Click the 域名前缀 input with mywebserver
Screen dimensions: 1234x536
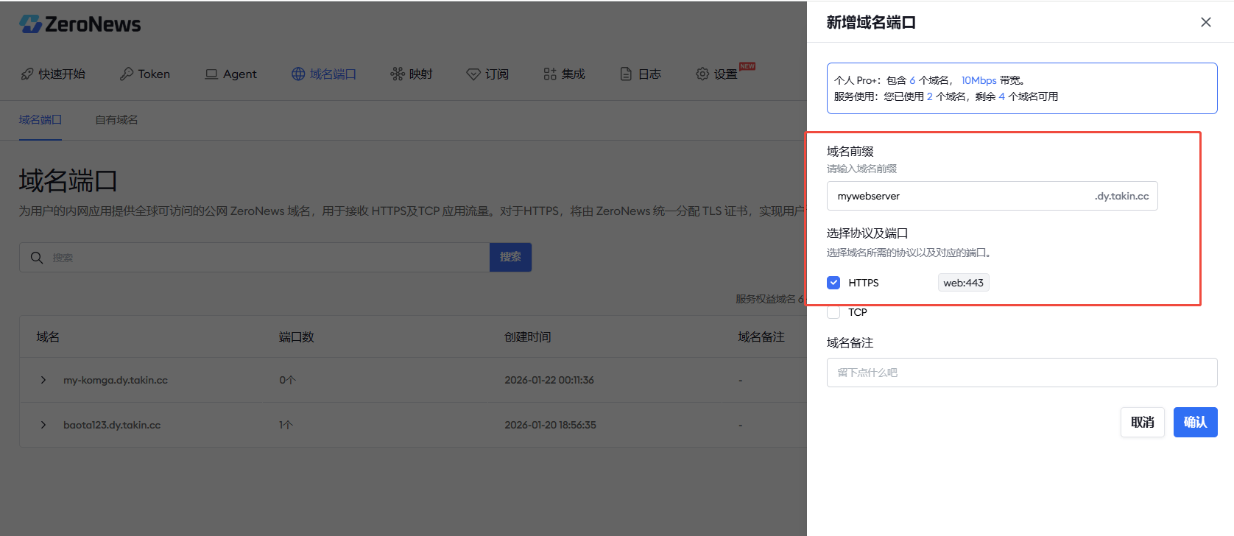(x=957, y=196)
